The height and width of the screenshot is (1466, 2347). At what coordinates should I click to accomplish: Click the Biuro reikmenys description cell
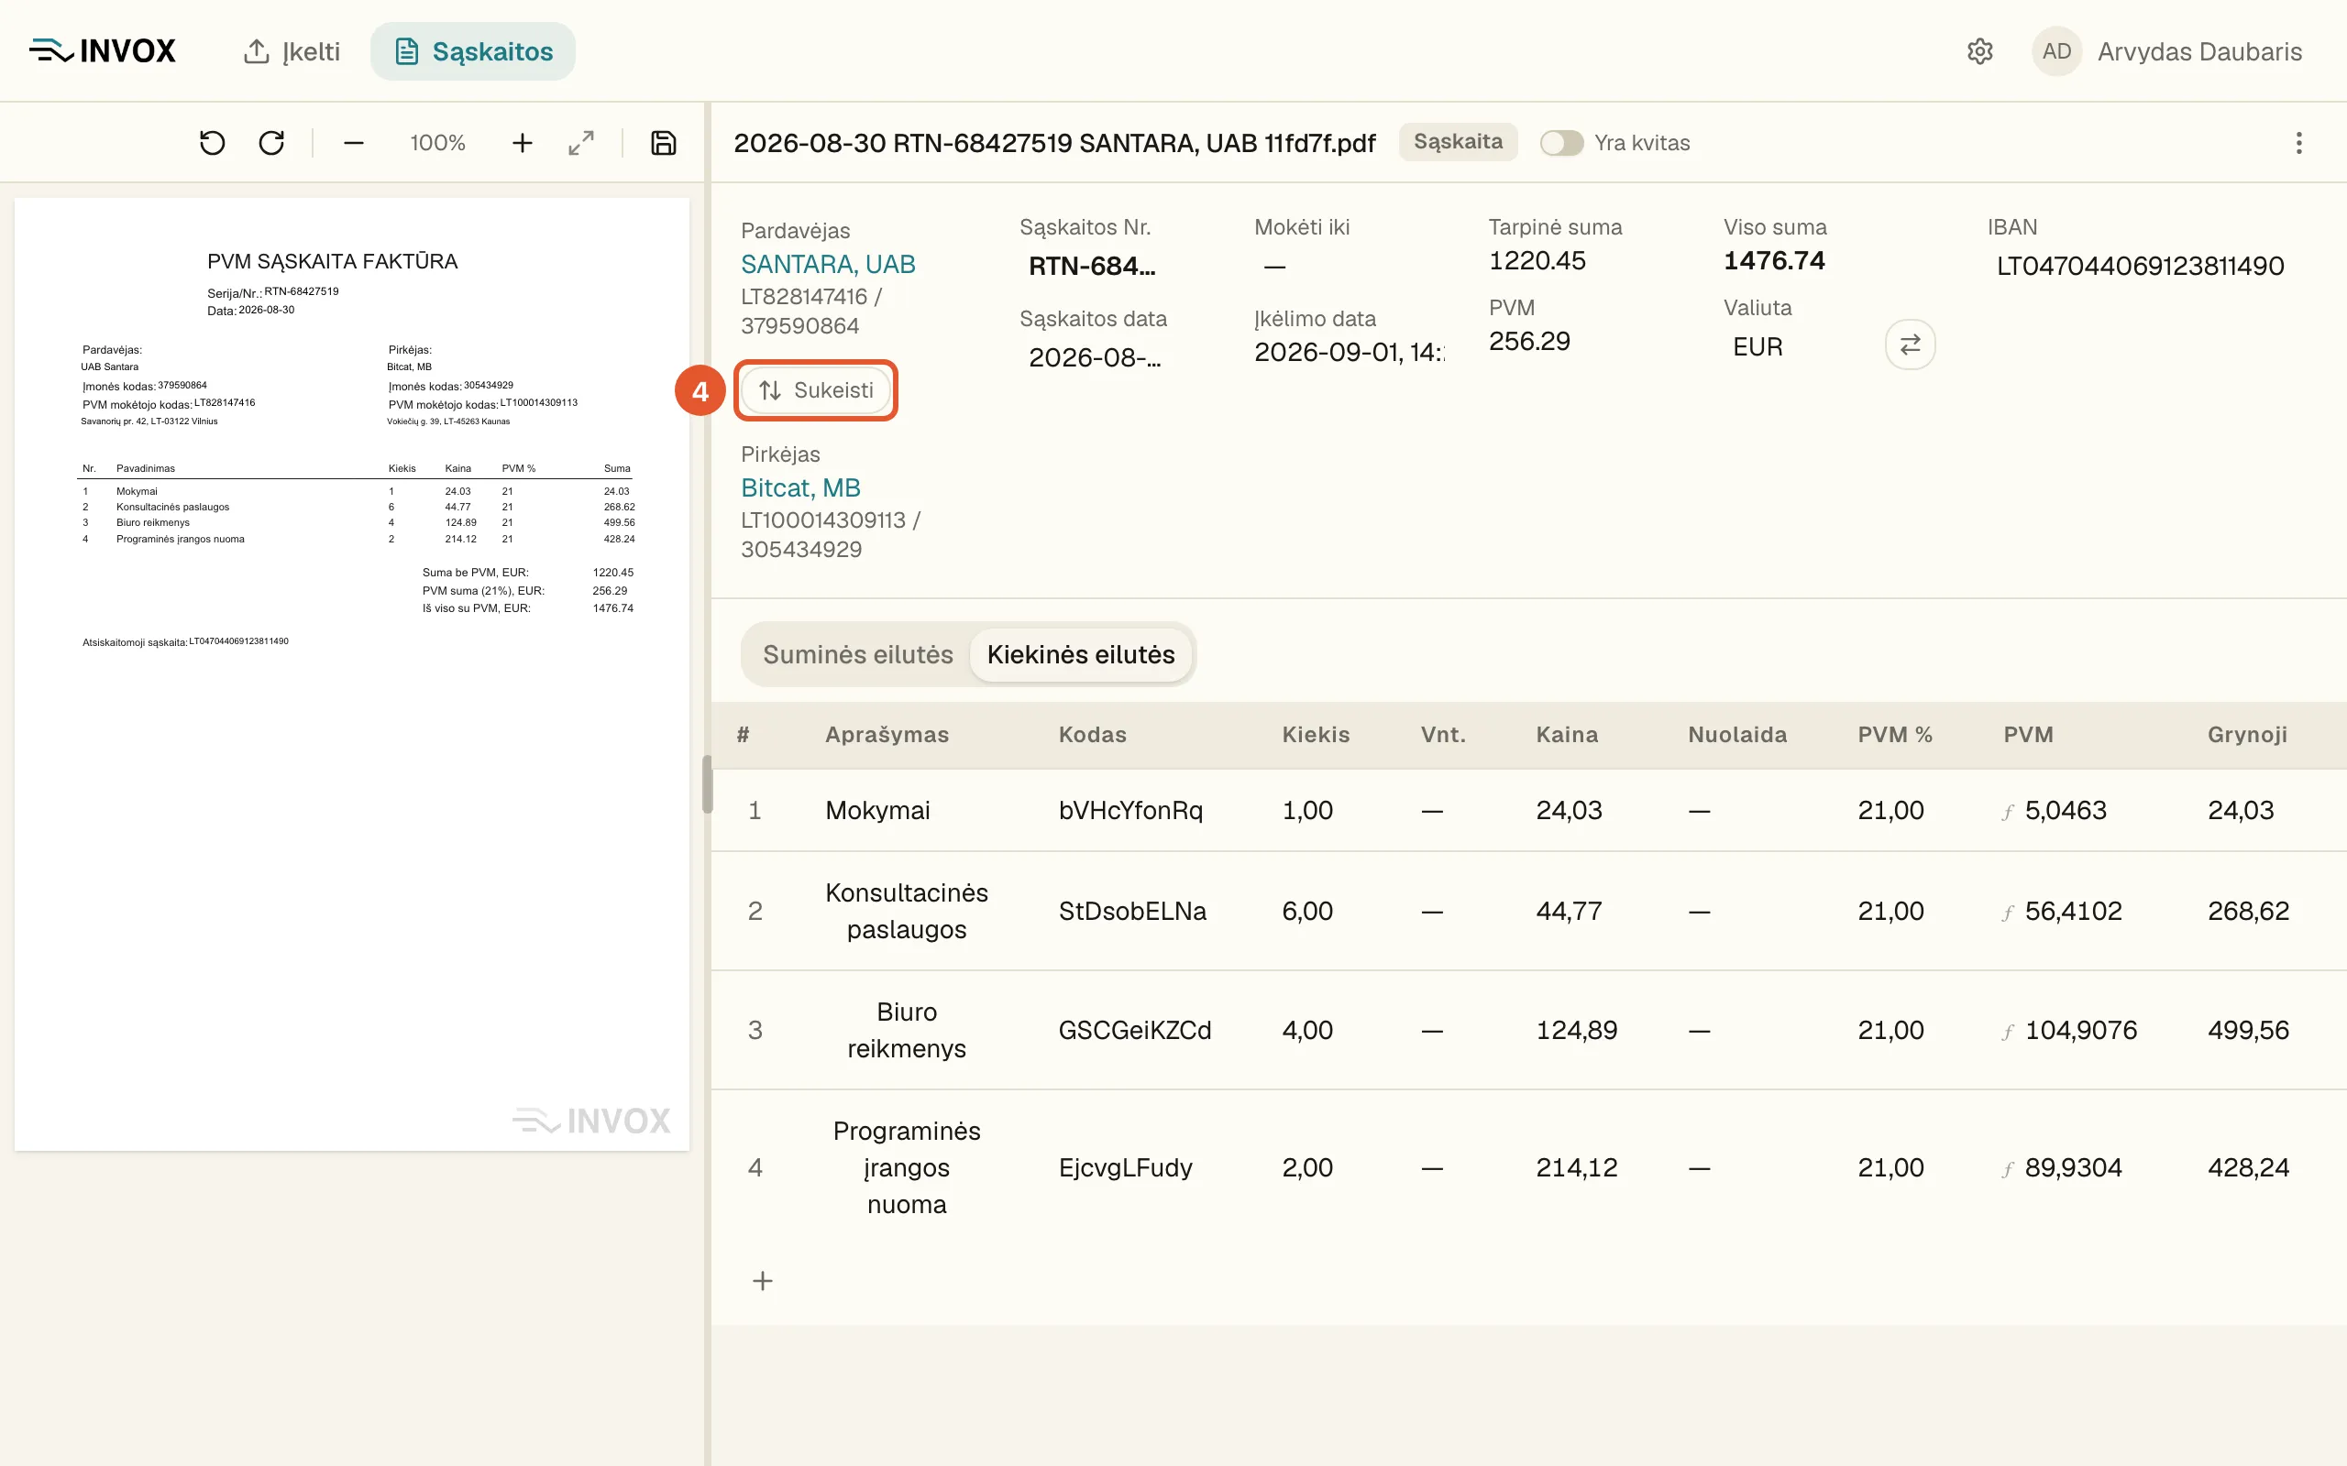907,1031
